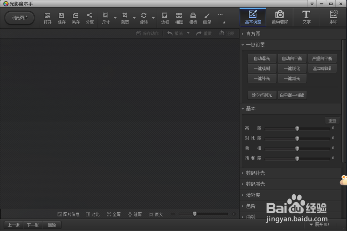This screenshot has width=347, height=231.
Task: Click the 保存 save icon
Action: (61, 18)
